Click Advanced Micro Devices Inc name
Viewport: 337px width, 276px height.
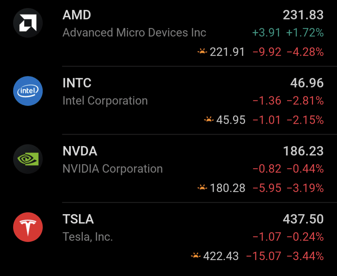point(134,33)
